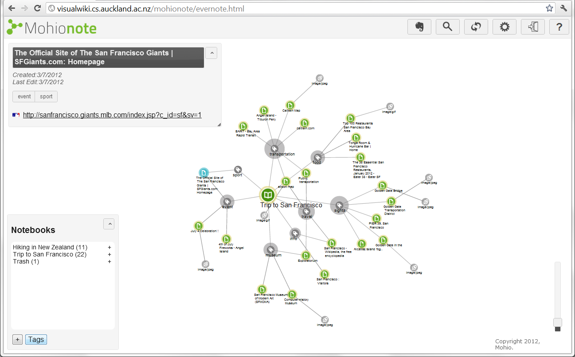The height and width of the screenshot is (357, 575).
Task: Open the Angel Island - Tiburon Ferry note
Action: pyautogui.click(x=264, y=110)
